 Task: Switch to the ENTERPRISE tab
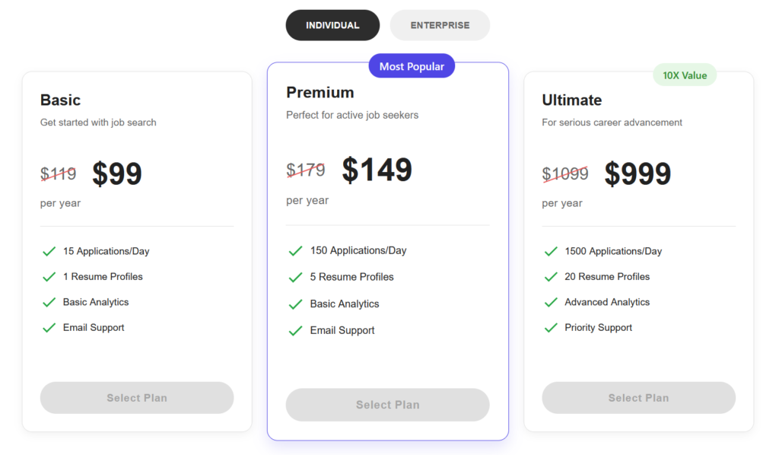(440, 24)
